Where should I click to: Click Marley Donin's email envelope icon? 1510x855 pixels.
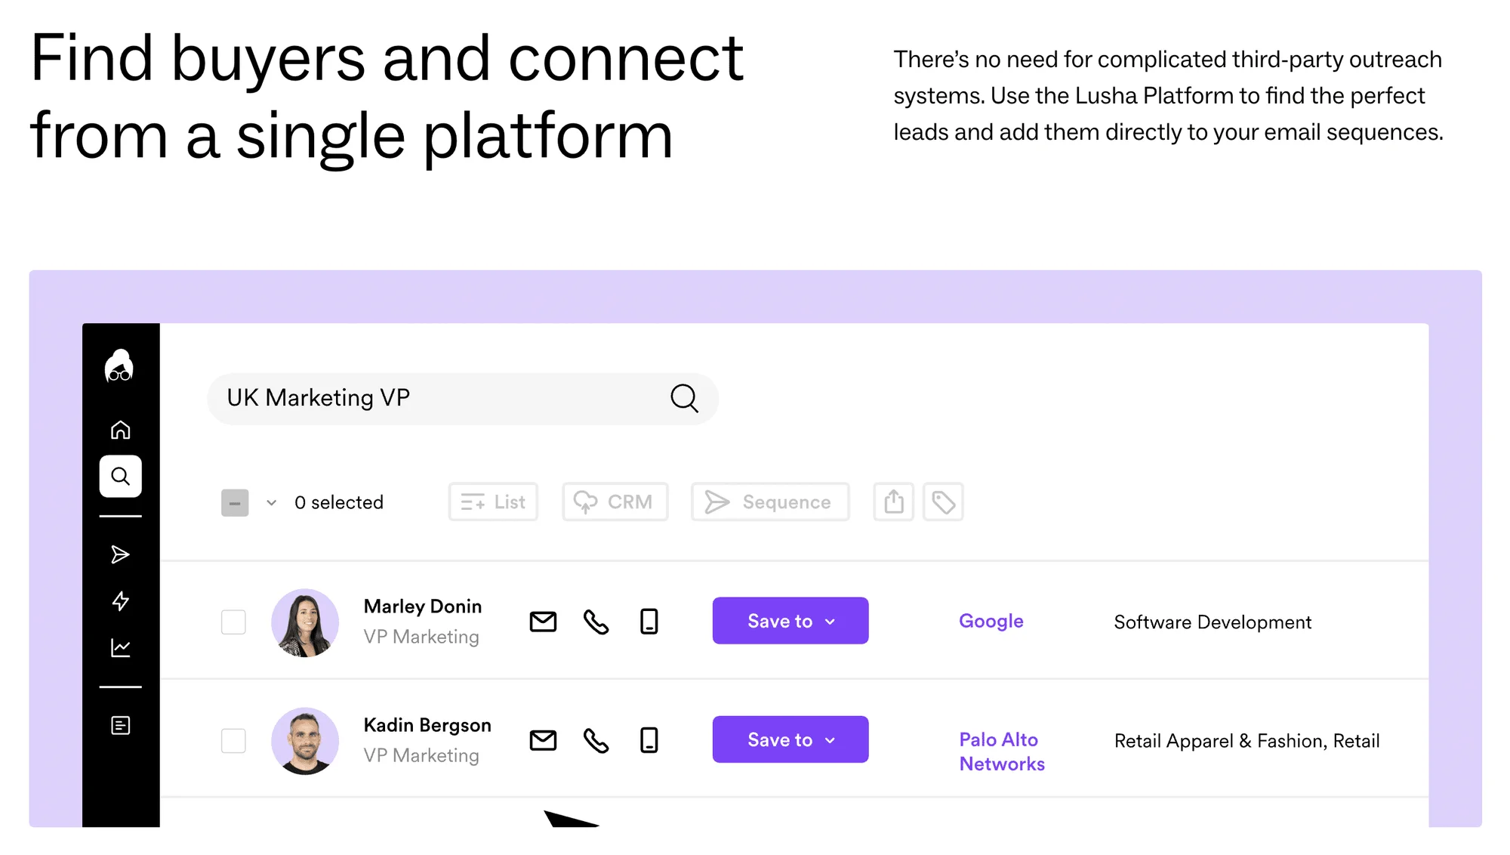coord(543,622)
